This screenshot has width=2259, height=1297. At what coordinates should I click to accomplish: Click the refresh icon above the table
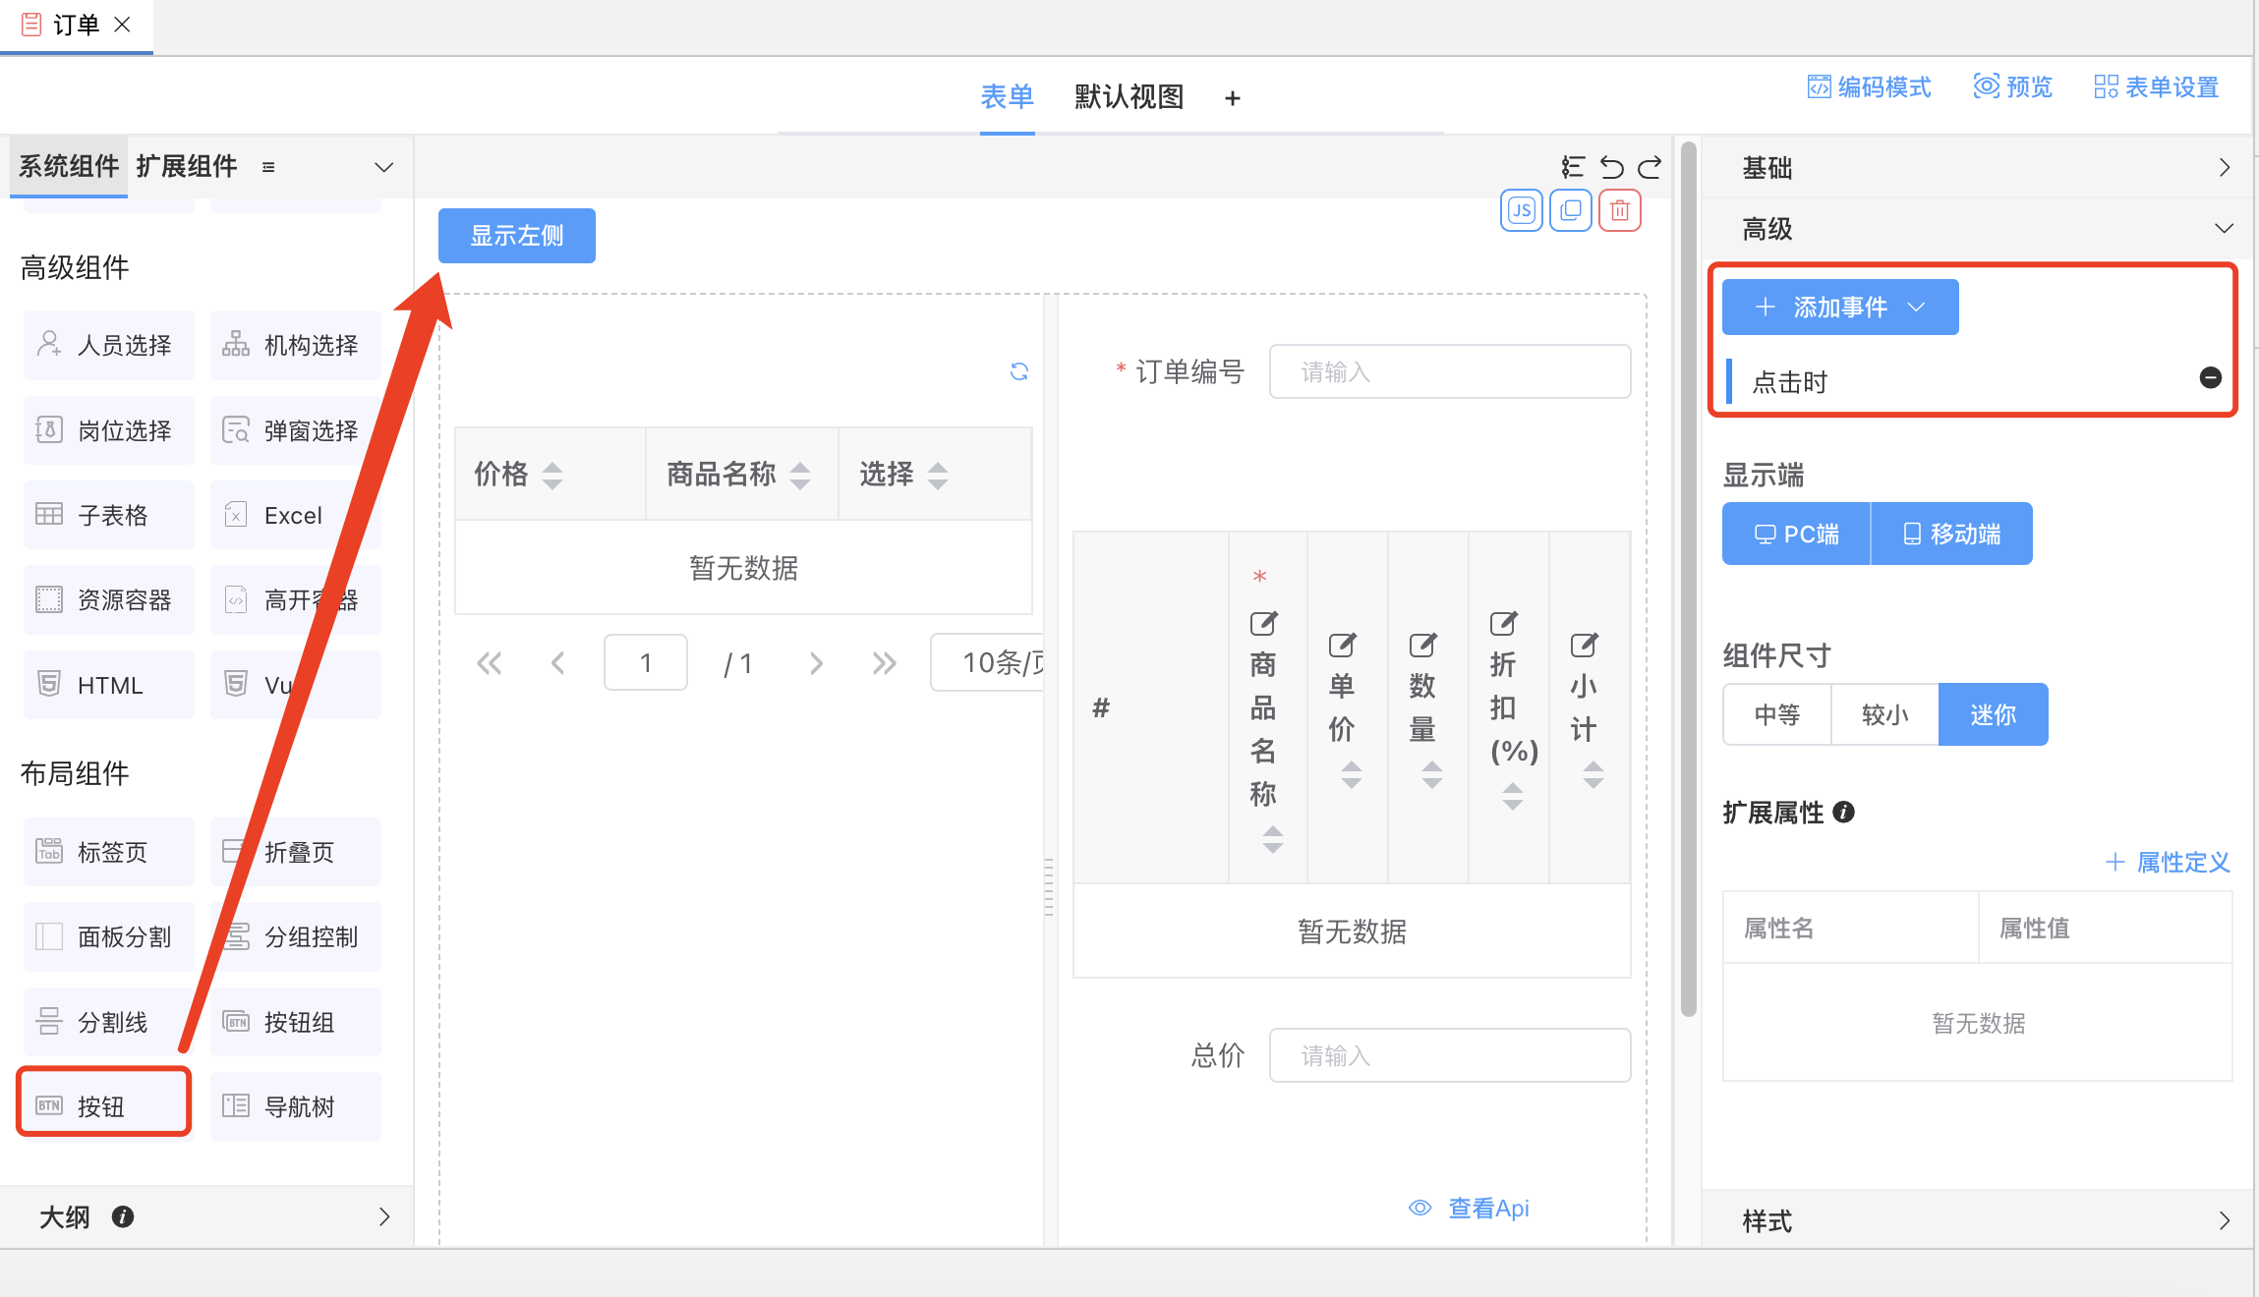(x=1019, y=371)
